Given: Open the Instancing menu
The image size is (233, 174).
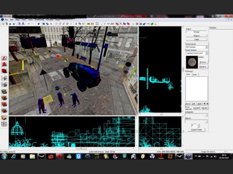Looking at the screenshot, I should (x=39, y=20).
